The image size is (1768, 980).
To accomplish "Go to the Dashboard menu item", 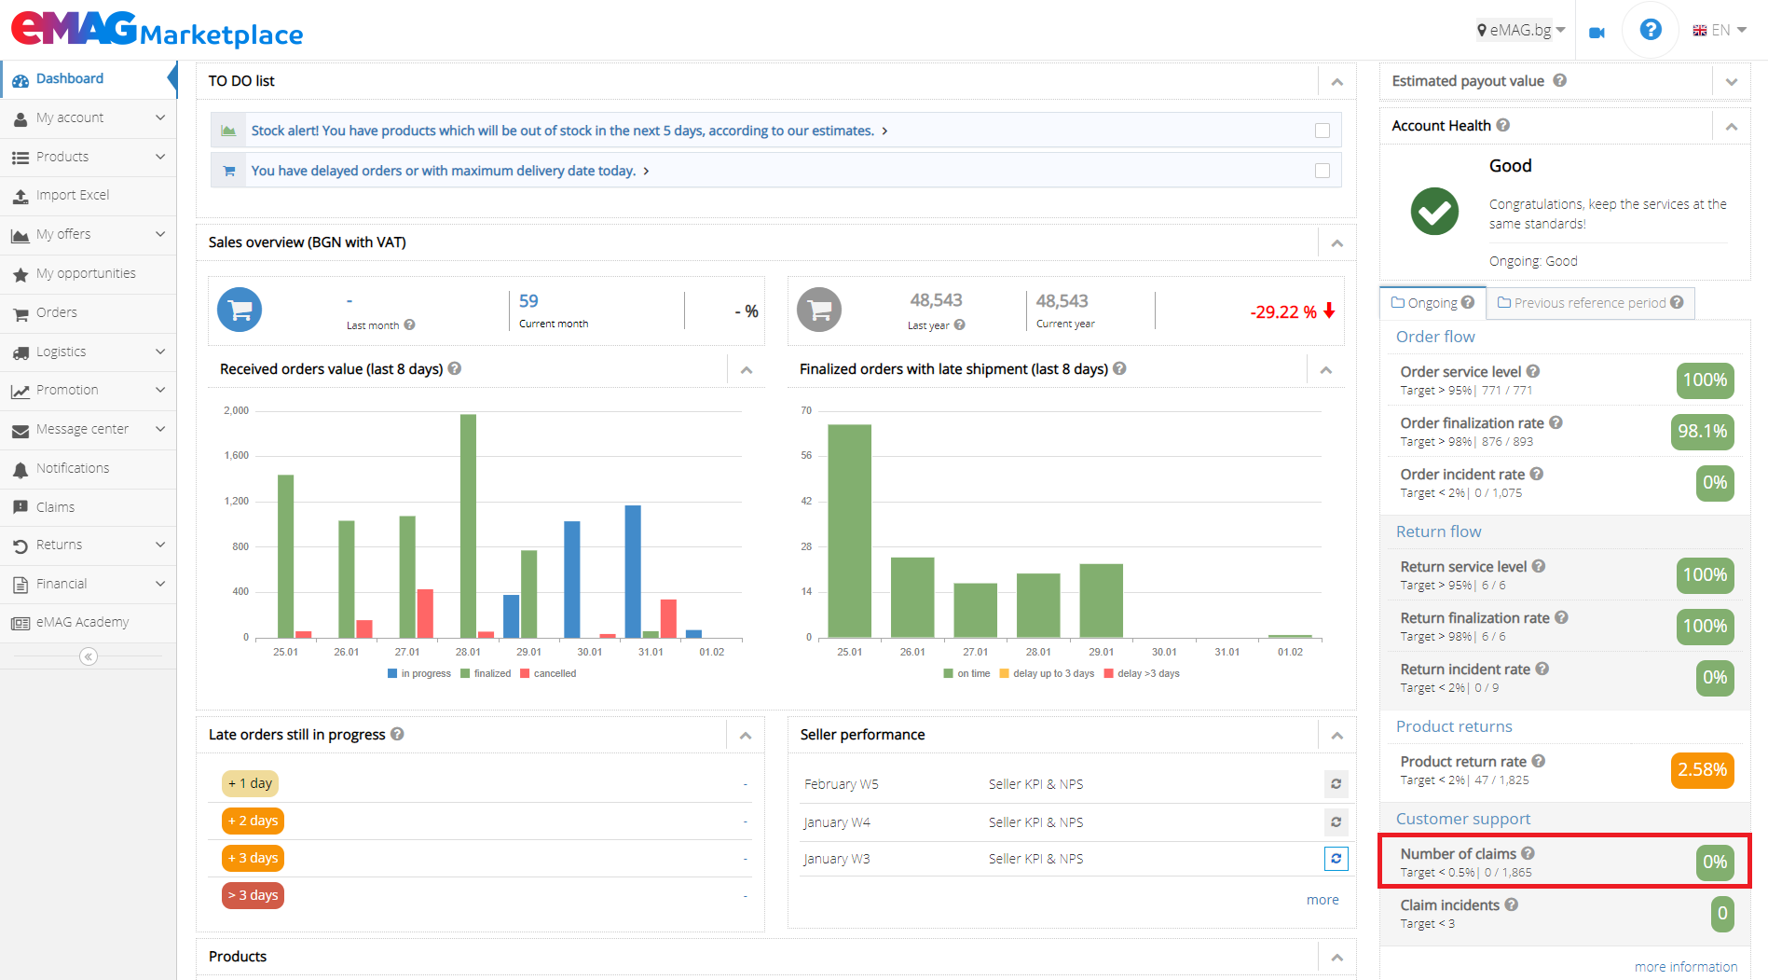I will 69,78.
